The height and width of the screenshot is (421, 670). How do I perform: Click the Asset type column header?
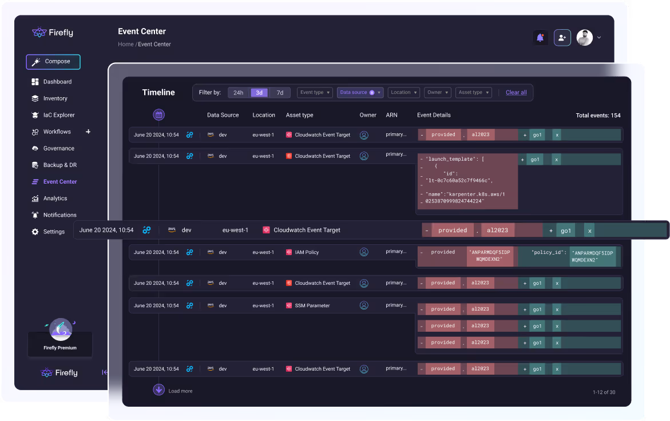tap(300, 115)
